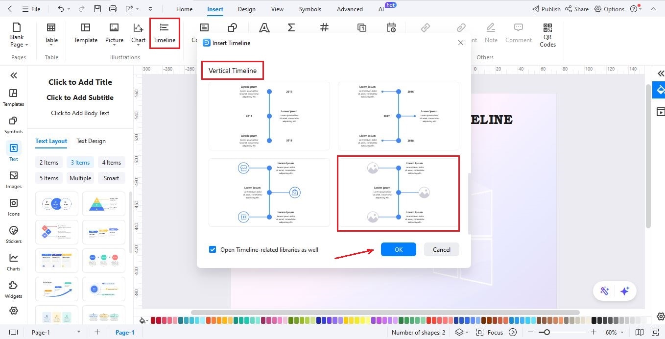Viewport: 665px width, 339px height.
Task: Toggle Open Timeline-related libraries checkbox
Action: [x=213, y=249]
